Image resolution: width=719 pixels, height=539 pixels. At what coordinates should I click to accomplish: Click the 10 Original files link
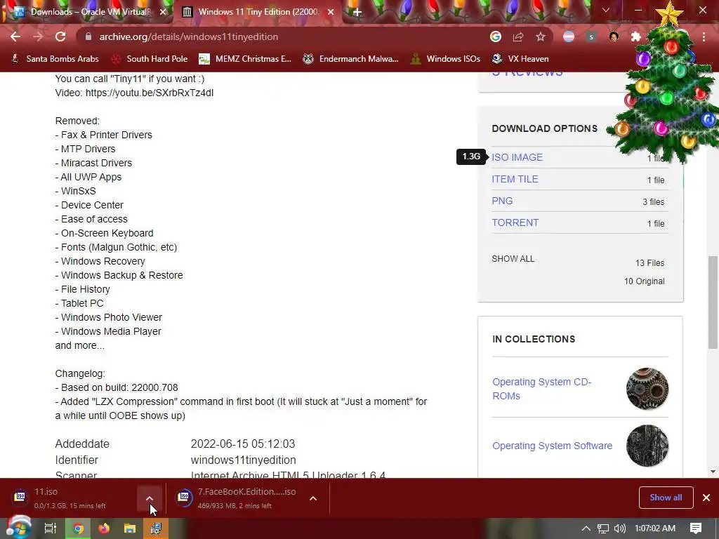pos(644,281)
